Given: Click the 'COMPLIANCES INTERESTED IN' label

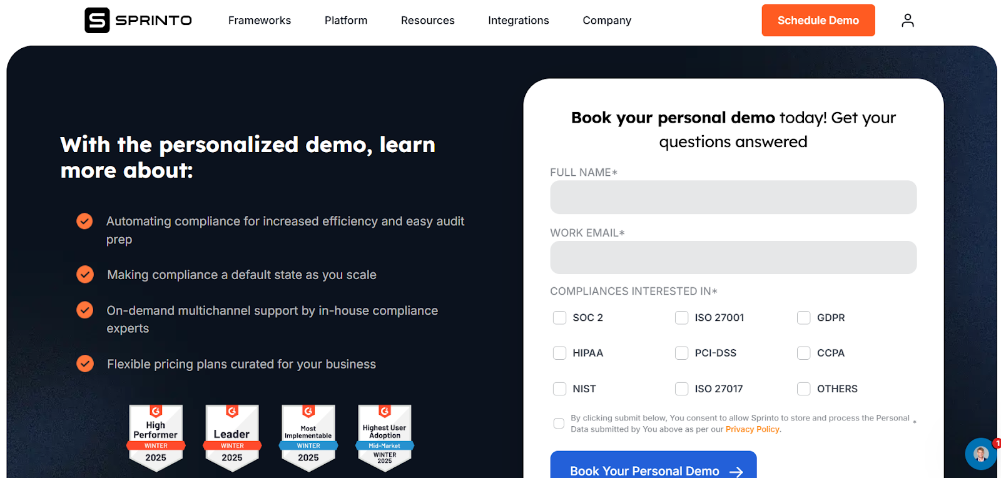Looking at the screenshot, I should [x=633, y=291].
